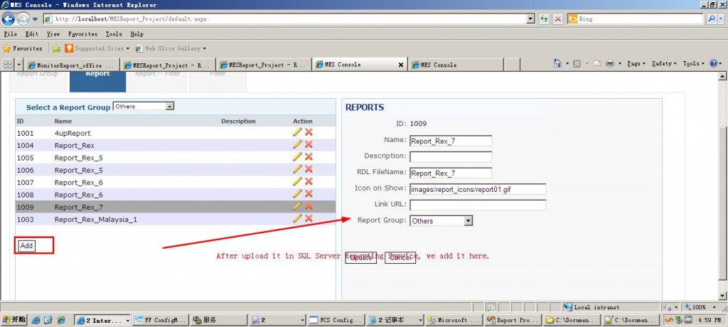Open the View menu
Image resolution: width=728 pixels, height=327 pixels.
coord(53,34)
